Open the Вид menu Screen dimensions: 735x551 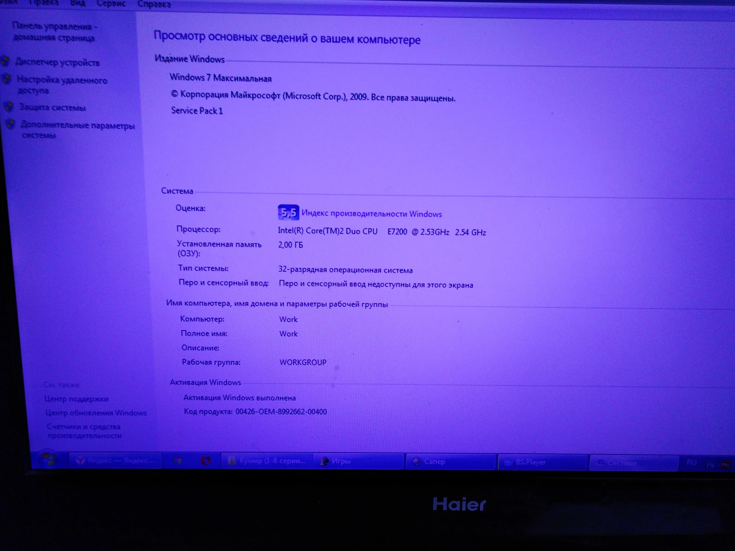(78, 3)
